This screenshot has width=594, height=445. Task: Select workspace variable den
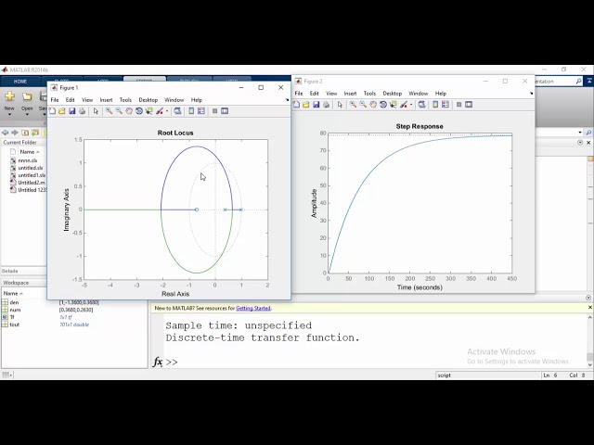pyautogui.click(x=15, y=302)
